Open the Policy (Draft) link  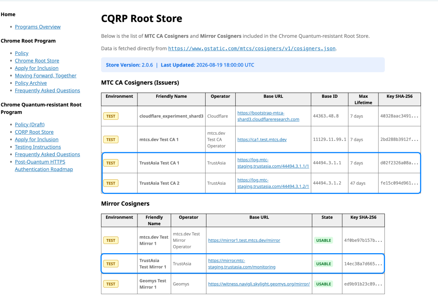point(30,125)
